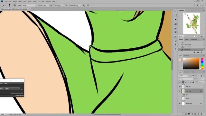206x116 pixels.
Task: Open the Brush Settings collapsed panel icon
Action: pos(175,12)
